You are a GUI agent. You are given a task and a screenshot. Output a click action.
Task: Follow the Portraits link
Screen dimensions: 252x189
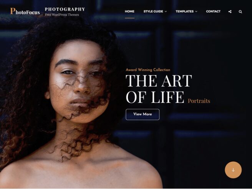(199, 101)
